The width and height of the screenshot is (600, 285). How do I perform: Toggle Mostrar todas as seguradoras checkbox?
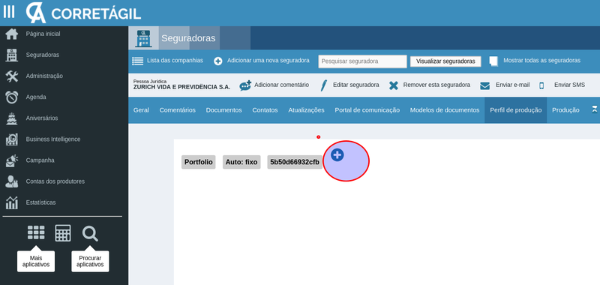[x=493, y=61]
